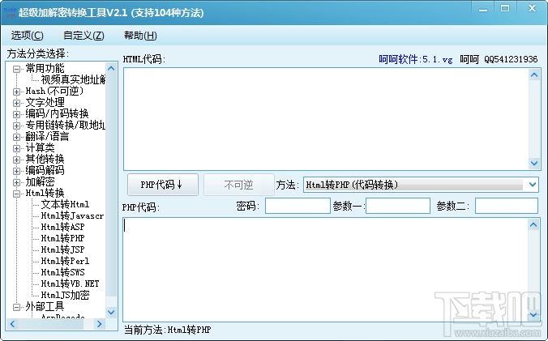This screenshot has width=548, height=341.
Task: Open the 选项(C) menu
Action: point(27,36)
